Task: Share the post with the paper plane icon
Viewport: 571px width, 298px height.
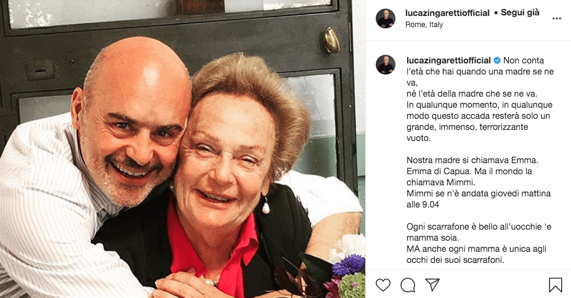Action: (432, 285)
